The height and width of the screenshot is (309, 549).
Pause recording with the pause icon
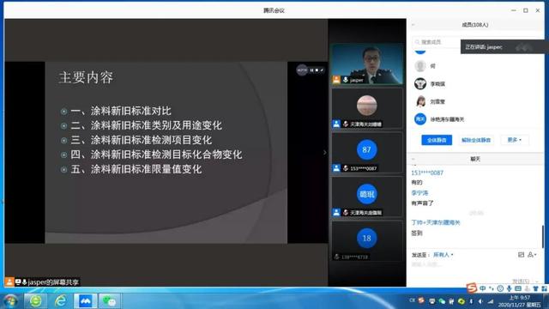click(x=311, y=70)
